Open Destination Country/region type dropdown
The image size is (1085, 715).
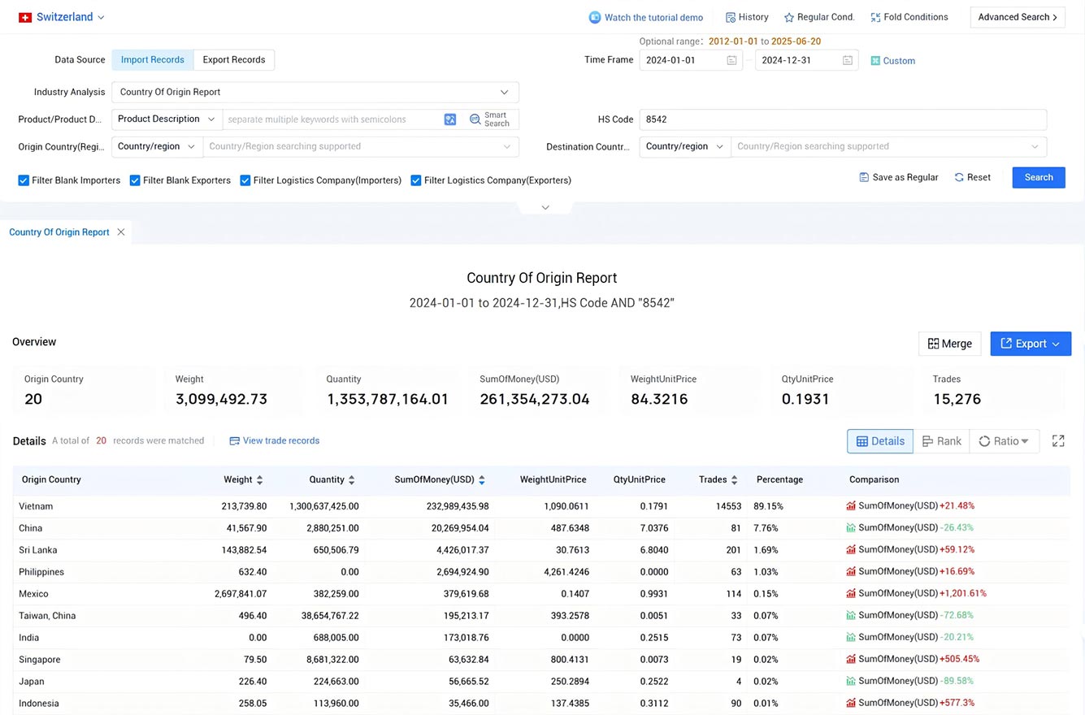pos(684,146)
